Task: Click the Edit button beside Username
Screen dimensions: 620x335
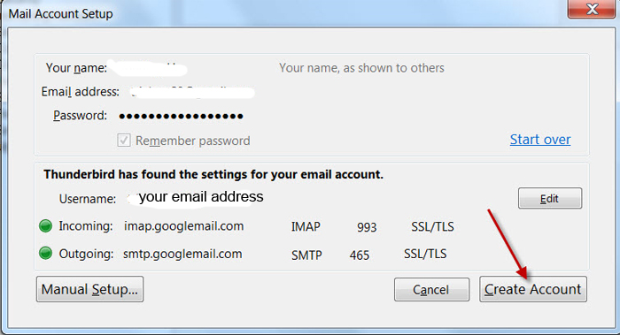Action: [550, 198]
